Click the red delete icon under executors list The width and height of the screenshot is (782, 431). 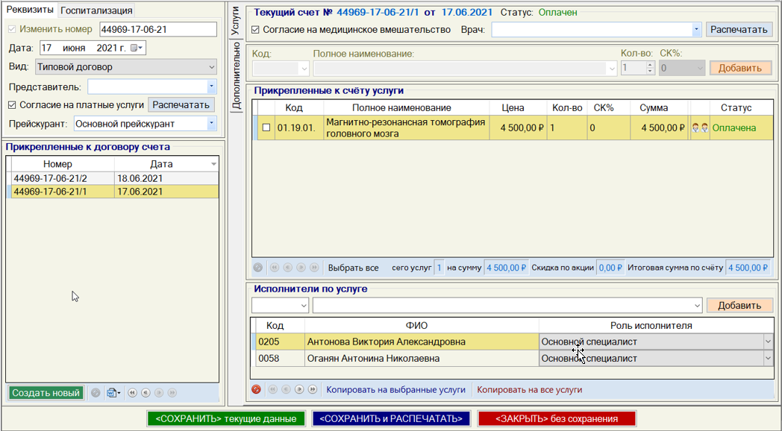click(257, 389)
